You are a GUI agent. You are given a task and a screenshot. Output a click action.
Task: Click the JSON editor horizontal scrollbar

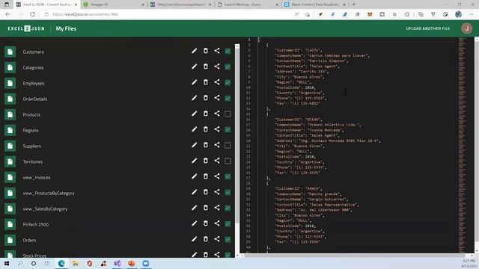pos(354,256)
